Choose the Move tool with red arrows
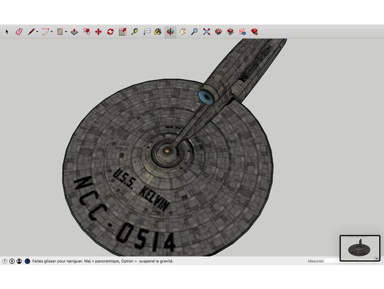 click(x=98, y=31)
